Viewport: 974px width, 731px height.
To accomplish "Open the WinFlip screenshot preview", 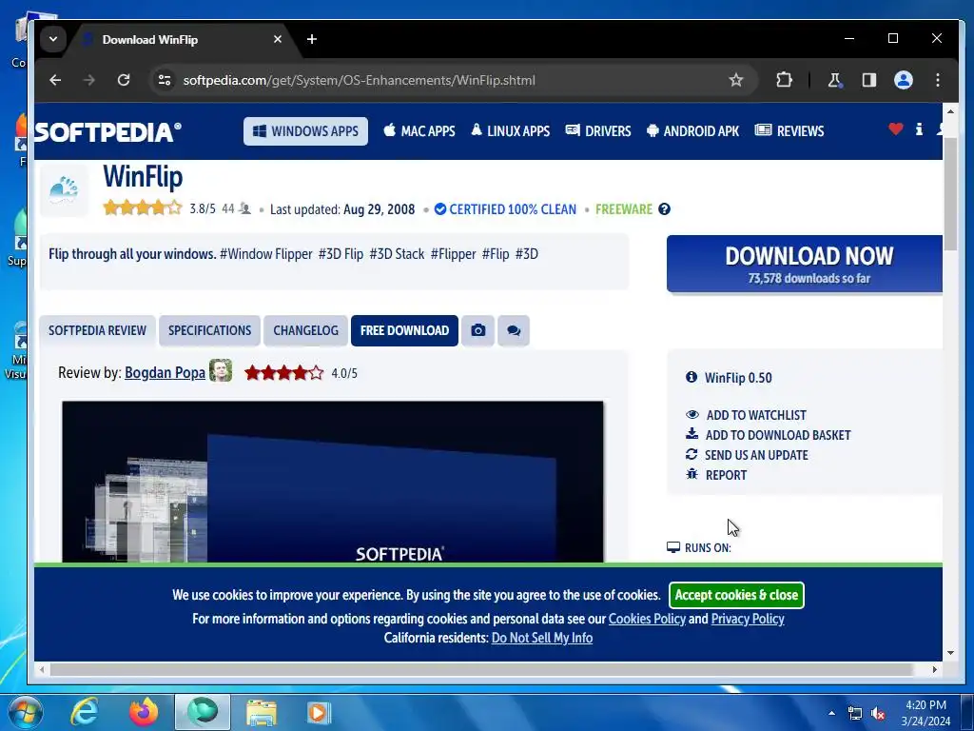I will tap(332, 482).
